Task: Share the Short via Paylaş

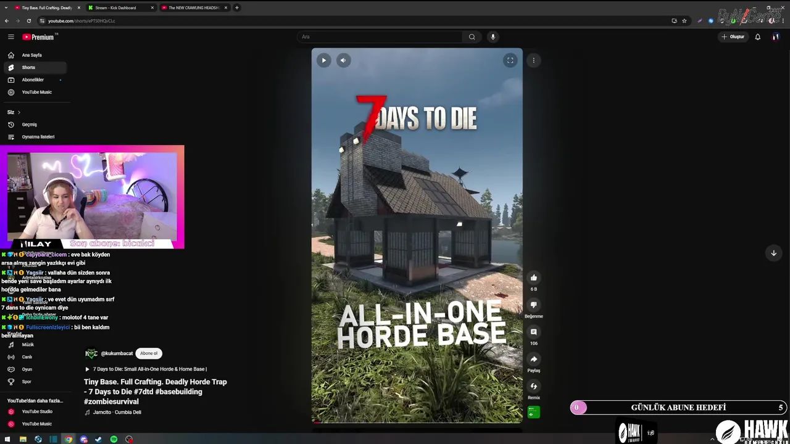Action: tap(534, 359)
